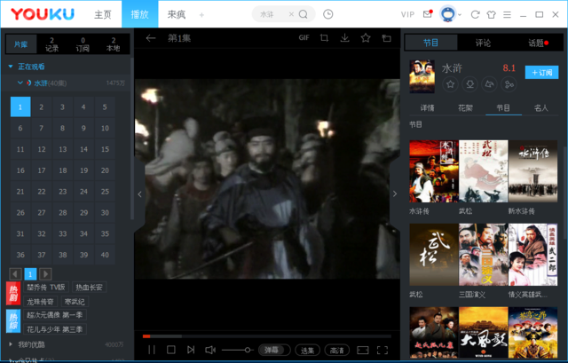The image size is (568, 363).
Task: Open the 详情 details sub-tab
Action: pos(428,107)
